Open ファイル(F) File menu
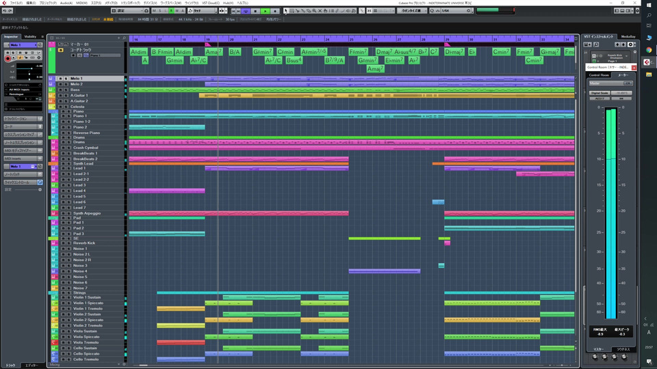This screenshot has height=369, width=657. (16, 3)
